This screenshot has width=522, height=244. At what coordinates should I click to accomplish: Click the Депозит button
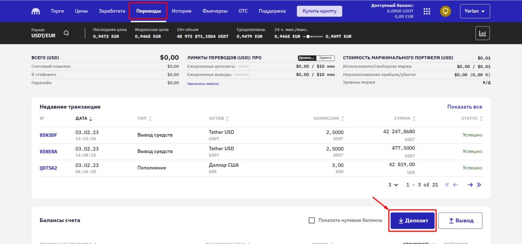[413, 220]
